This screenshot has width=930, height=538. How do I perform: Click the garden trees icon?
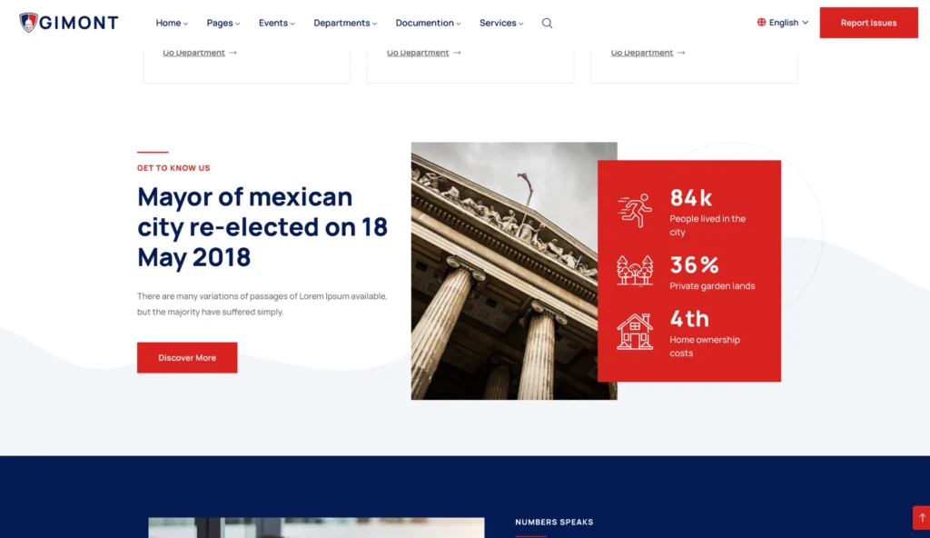pyautogui.click(x=634, y=271)
